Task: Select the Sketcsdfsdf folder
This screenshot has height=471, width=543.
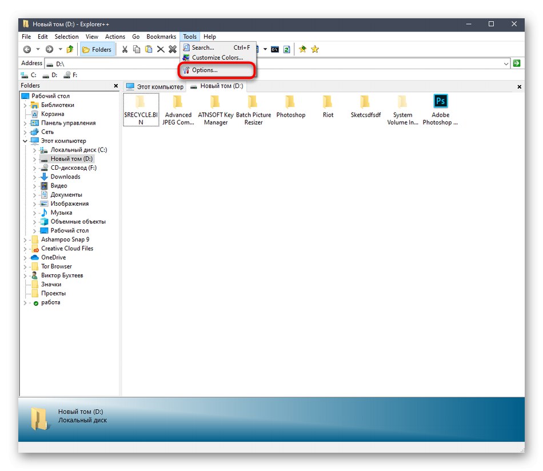Action: (365, 106)
